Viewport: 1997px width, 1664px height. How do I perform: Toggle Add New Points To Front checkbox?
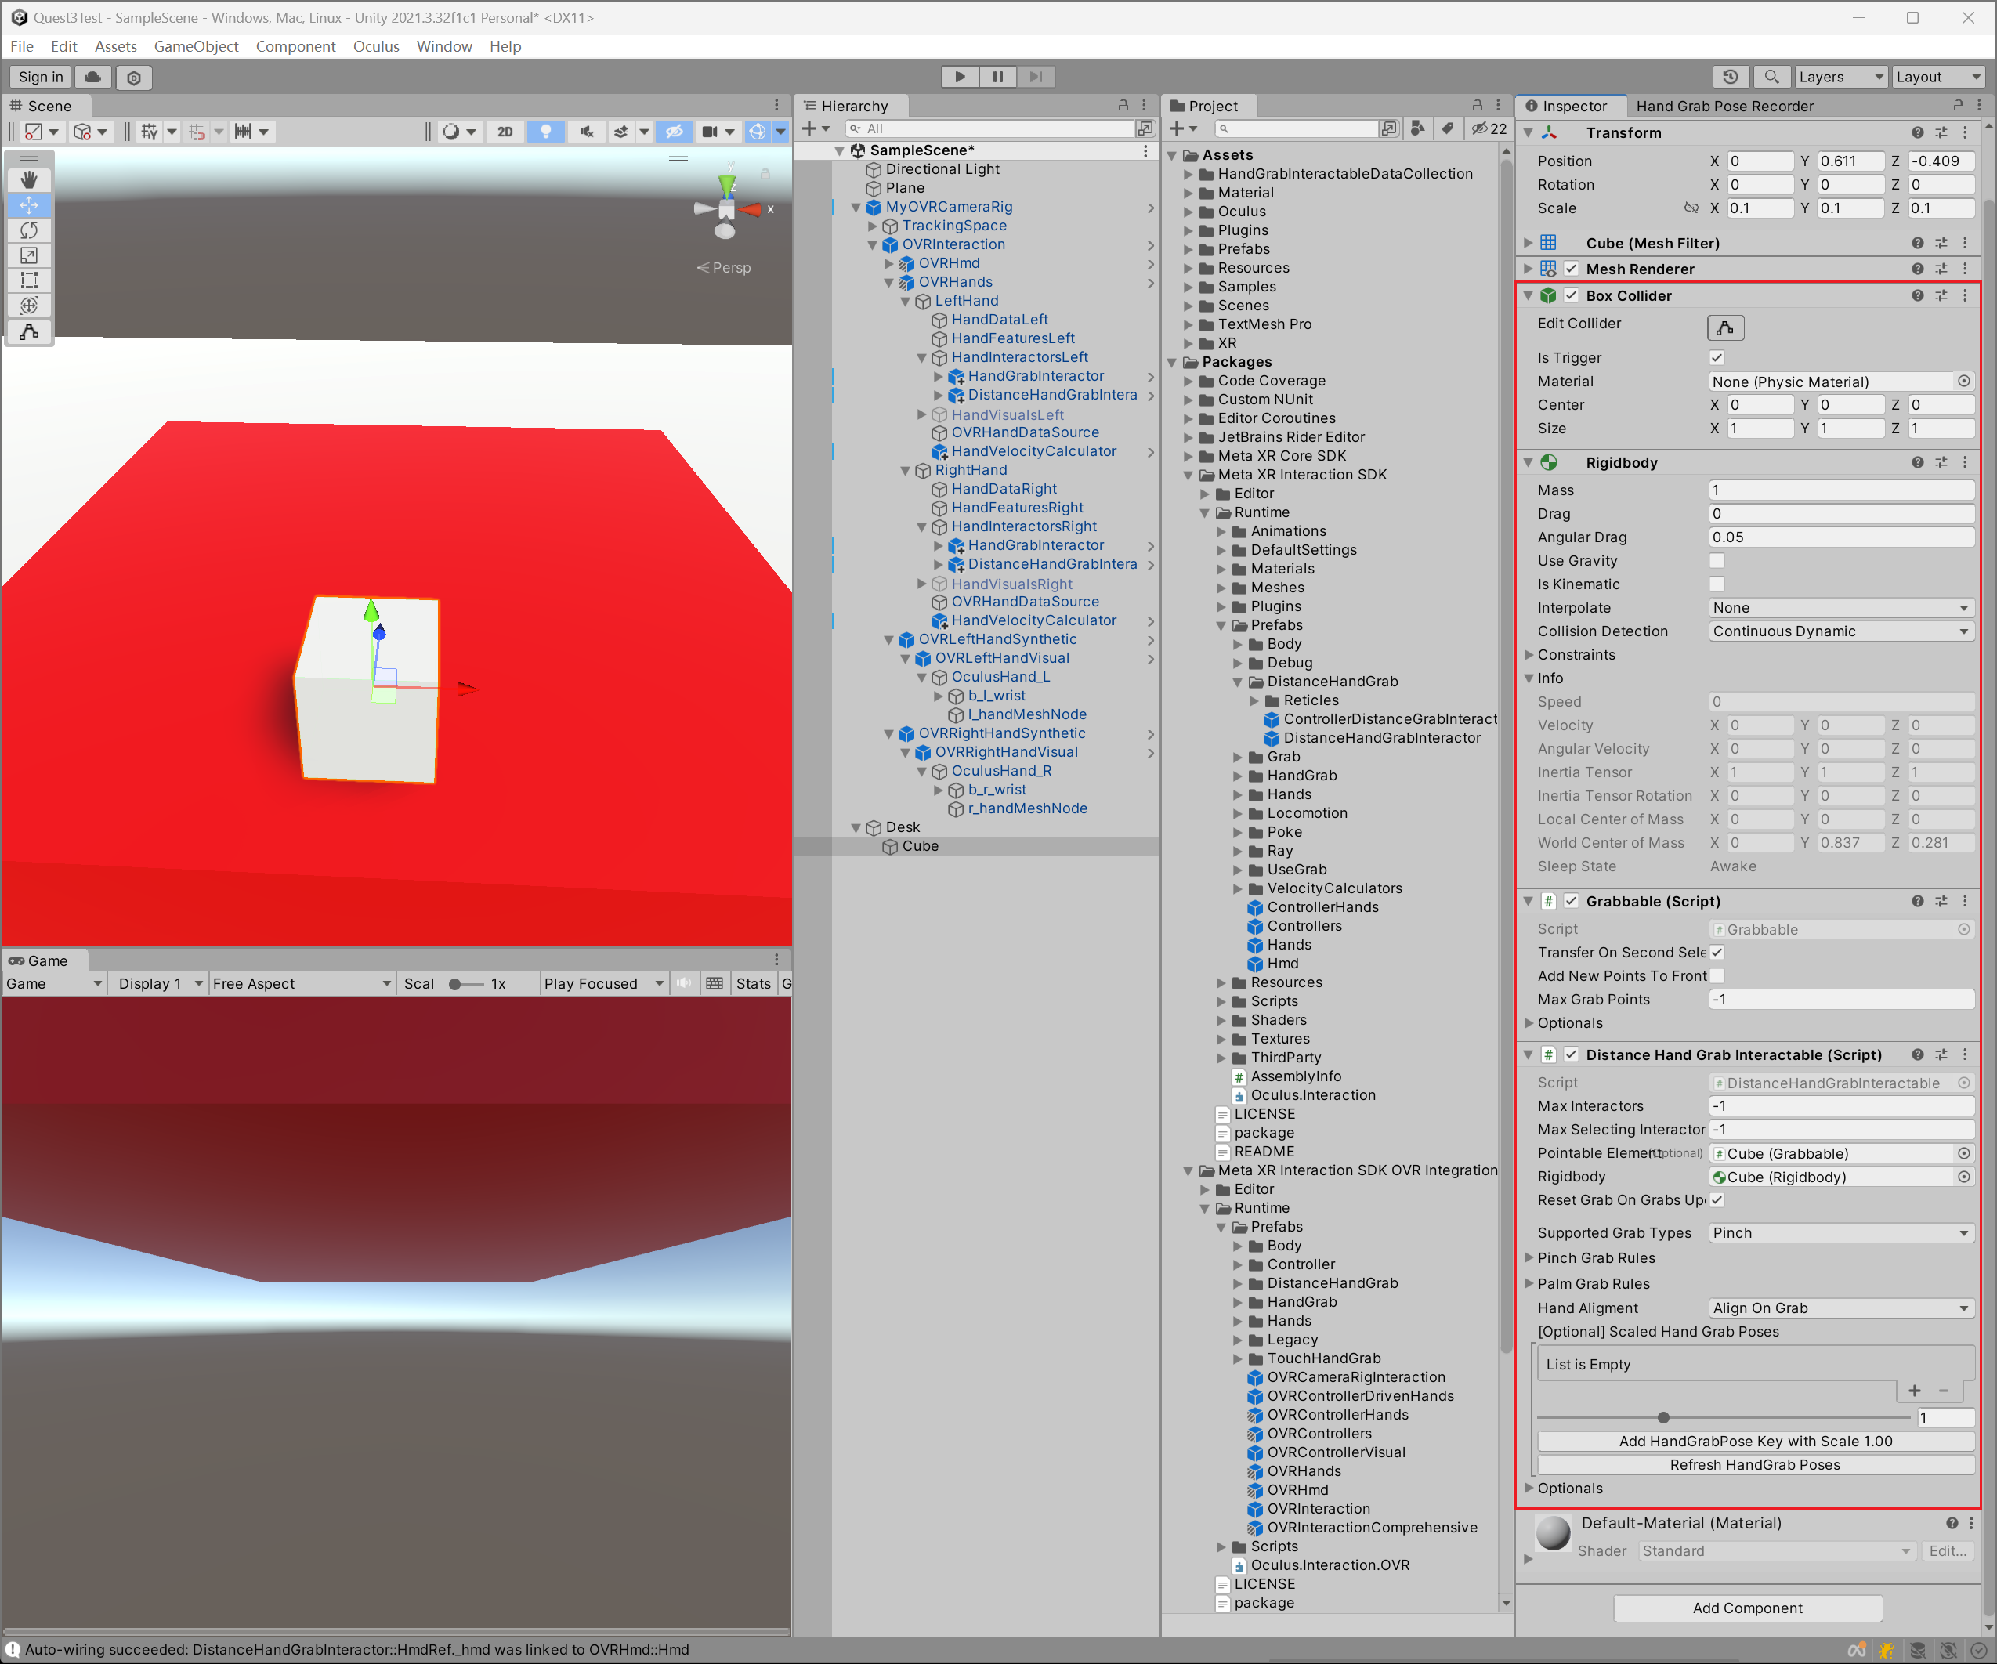(1717, 975)
